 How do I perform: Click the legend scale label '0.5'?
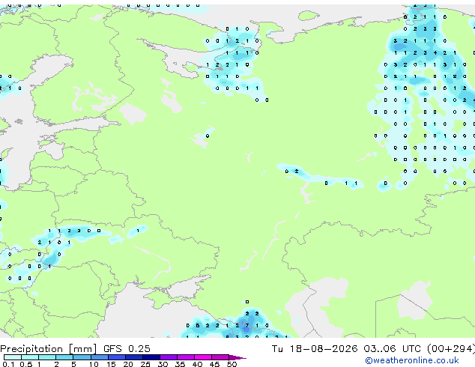tap(26, 364)
